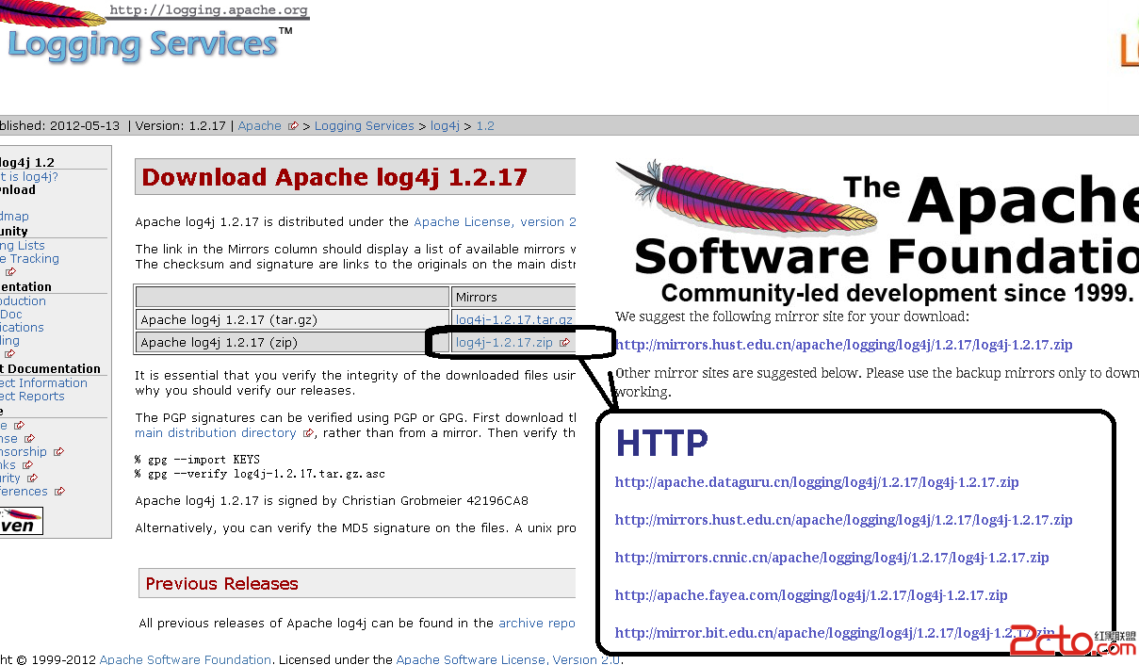Screen dimensions: 1139x665
Task: Open 'ng Lists' sidebar link
Action: (23, 245)
